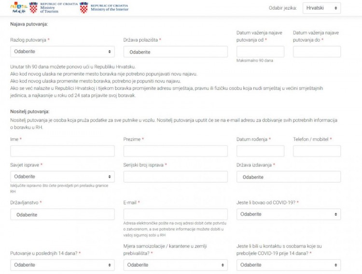362x274 pixels.
Task: Click the Državljanstvo field
Action: (62, 215)
